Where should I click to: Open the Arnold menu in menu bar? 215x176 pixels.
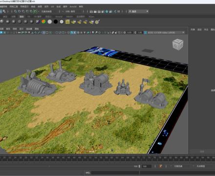coord(73,7)
